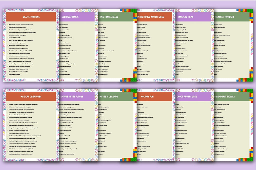The height and width of the screenshot is (170, 256).
Task: Click prompt 'Imagine a penguin becoming president.'
Action: [x=18, y=48]
